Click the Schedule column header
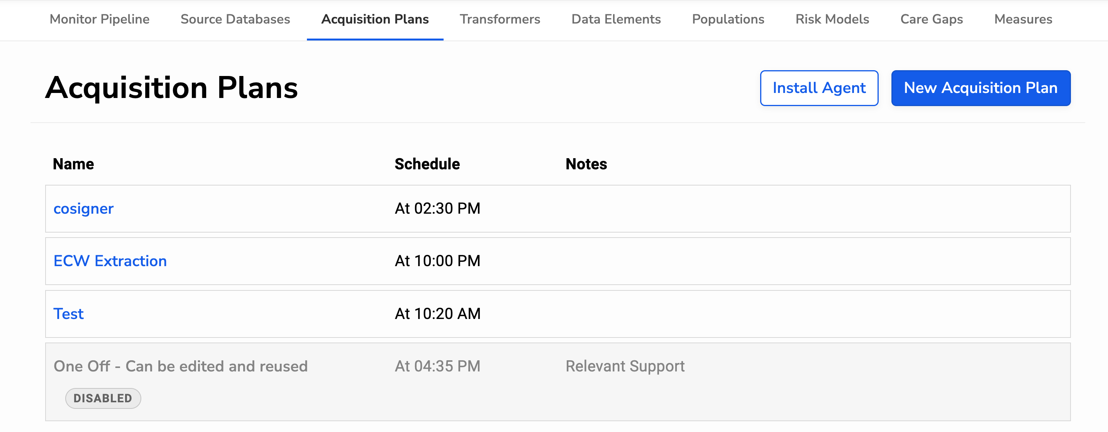Screen dimensions: 1108x432 [427, 164]
